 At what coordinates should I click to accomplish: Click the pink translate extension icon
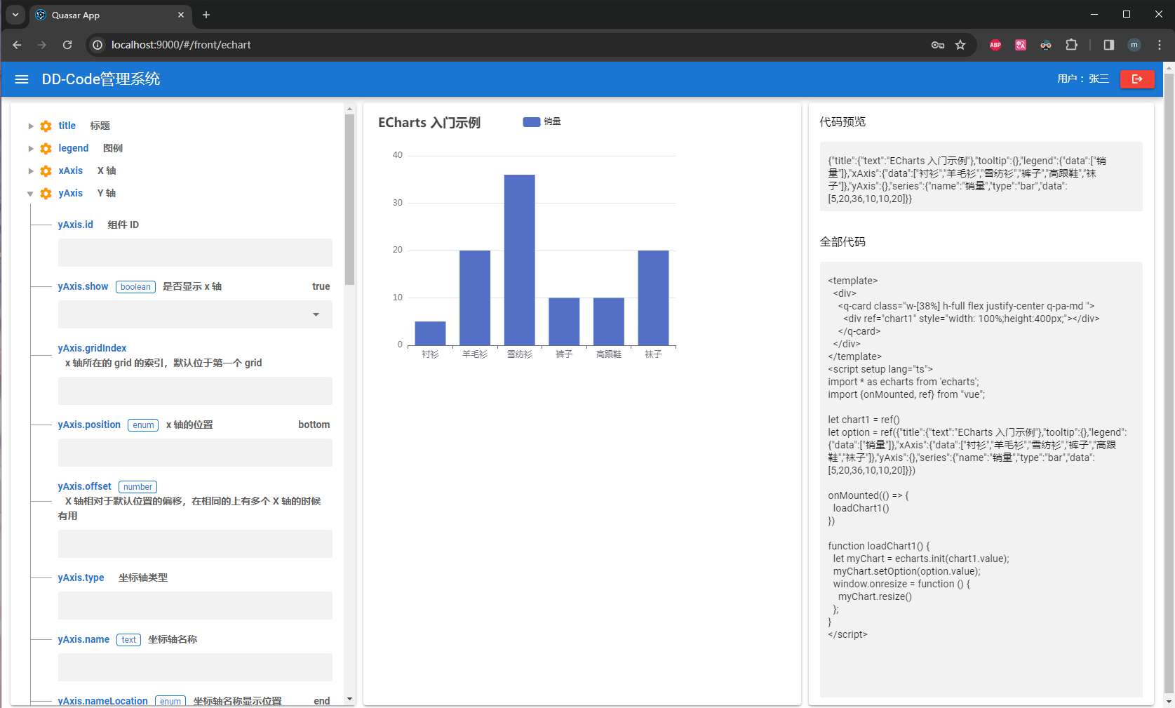point(1021,45)
